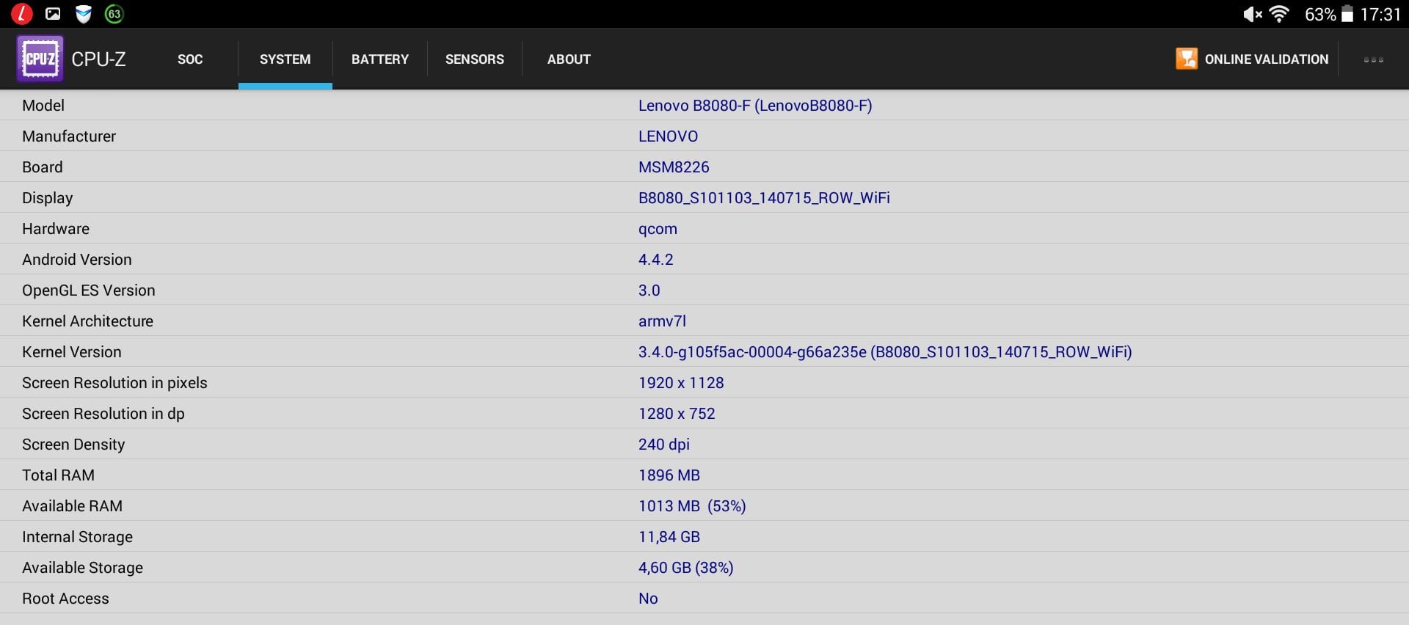The width and height of the screenshot is (1409, 625).
Task: Select the Kernel Architecture label
Action: [x=87, y=321]
